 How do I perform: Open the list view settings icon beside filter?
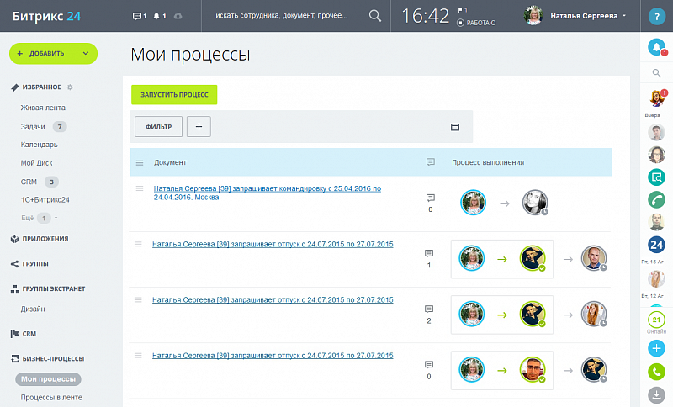[455, 127]
